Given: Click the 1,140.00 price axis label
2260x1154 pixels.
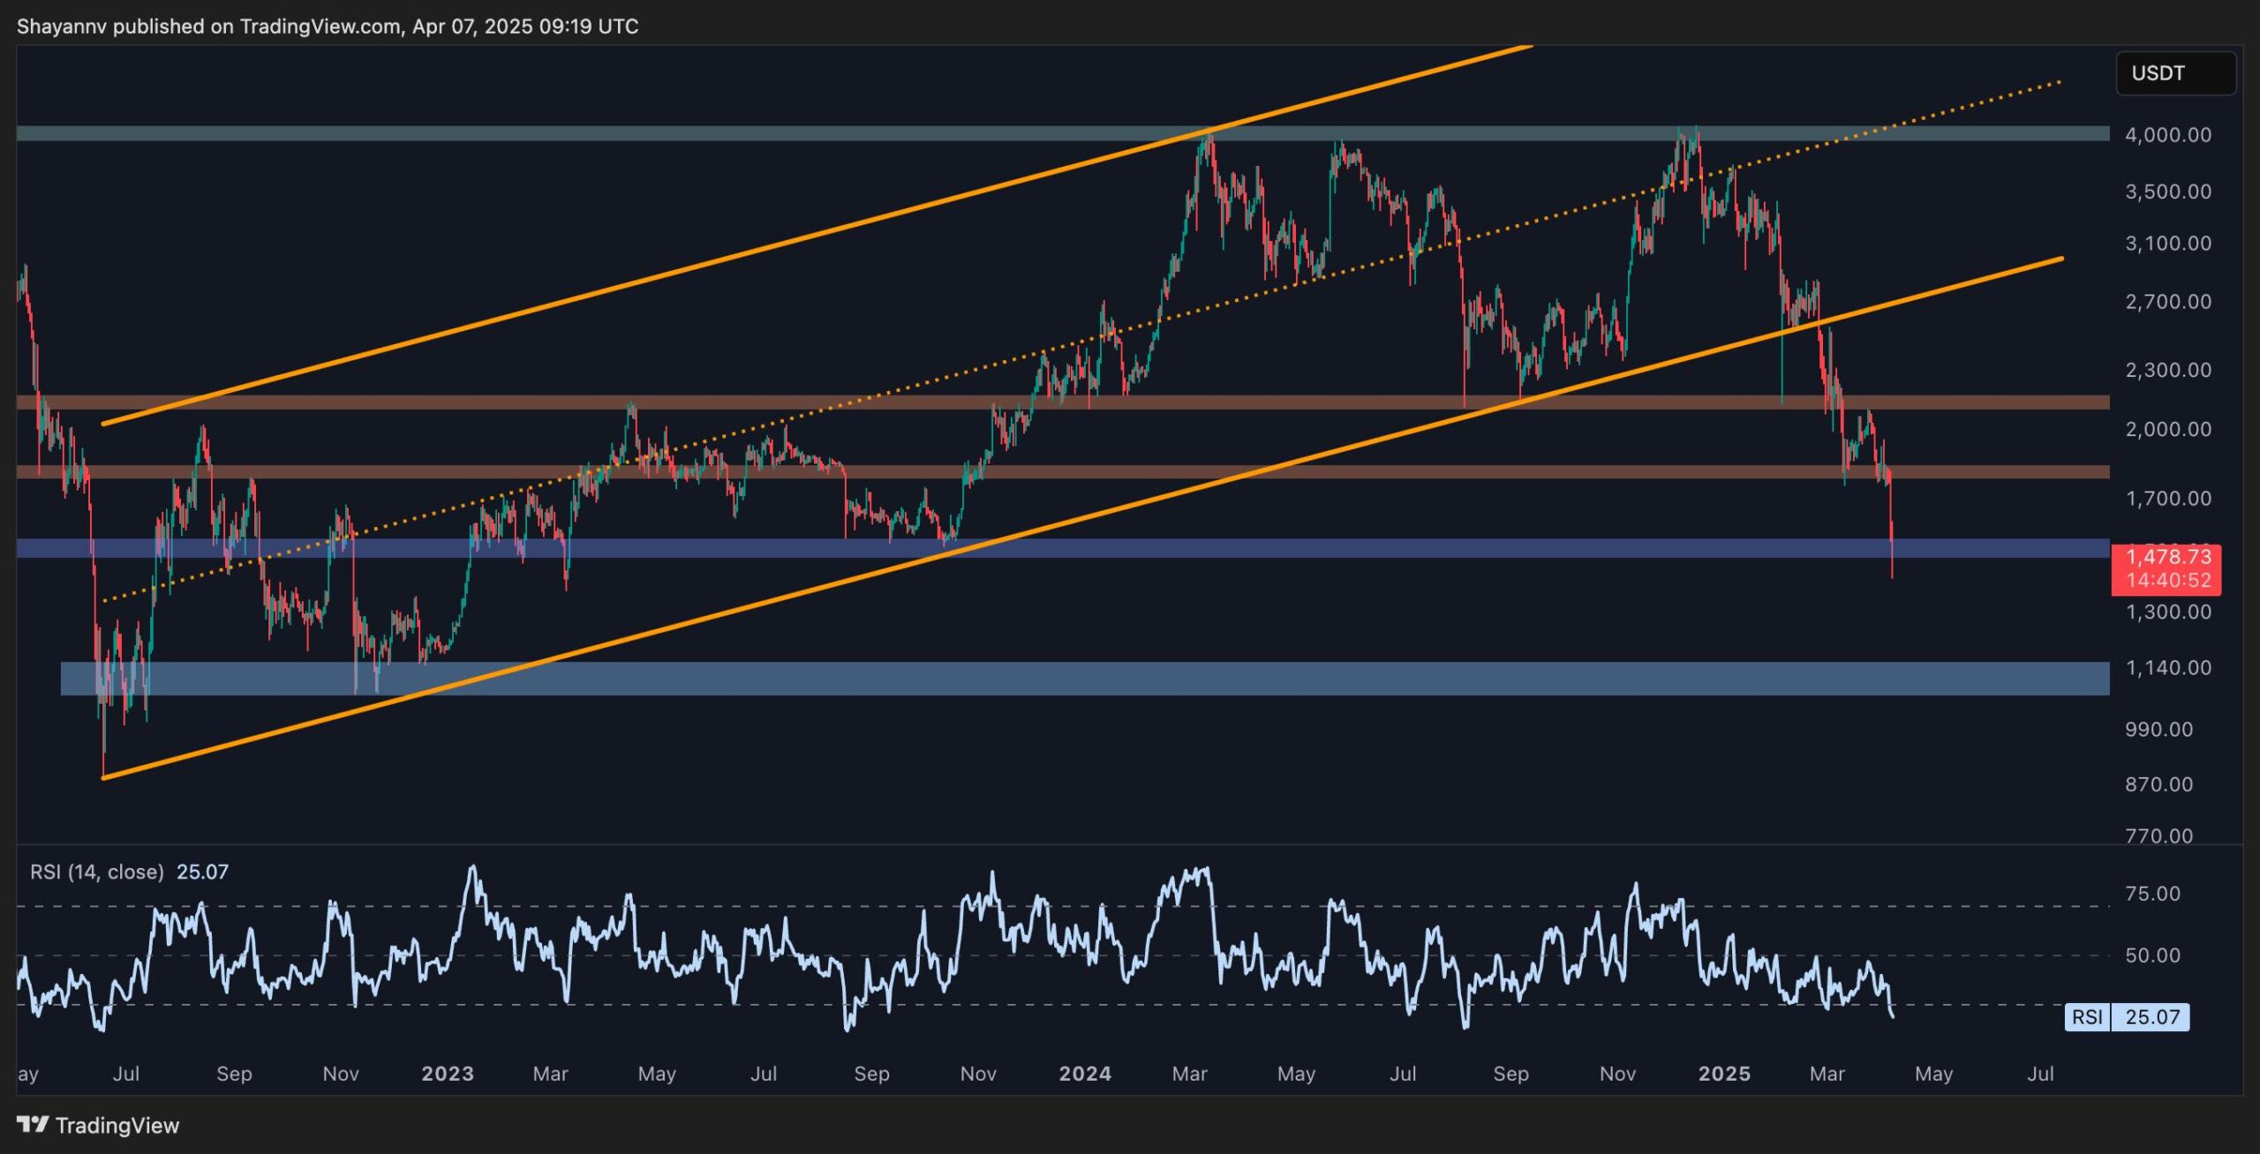Looking at the screenshot, I should (2167, 668).
